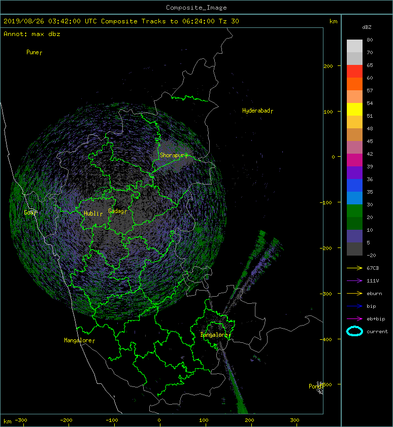Click the '200' tick label on the right vertical axis
This screenshot has height=427, width=393.
(328, 66)
